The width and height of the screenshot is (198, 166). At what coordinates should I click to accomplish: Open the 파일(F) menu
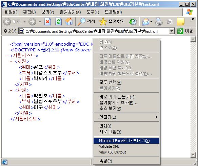(x=11, y=12)
